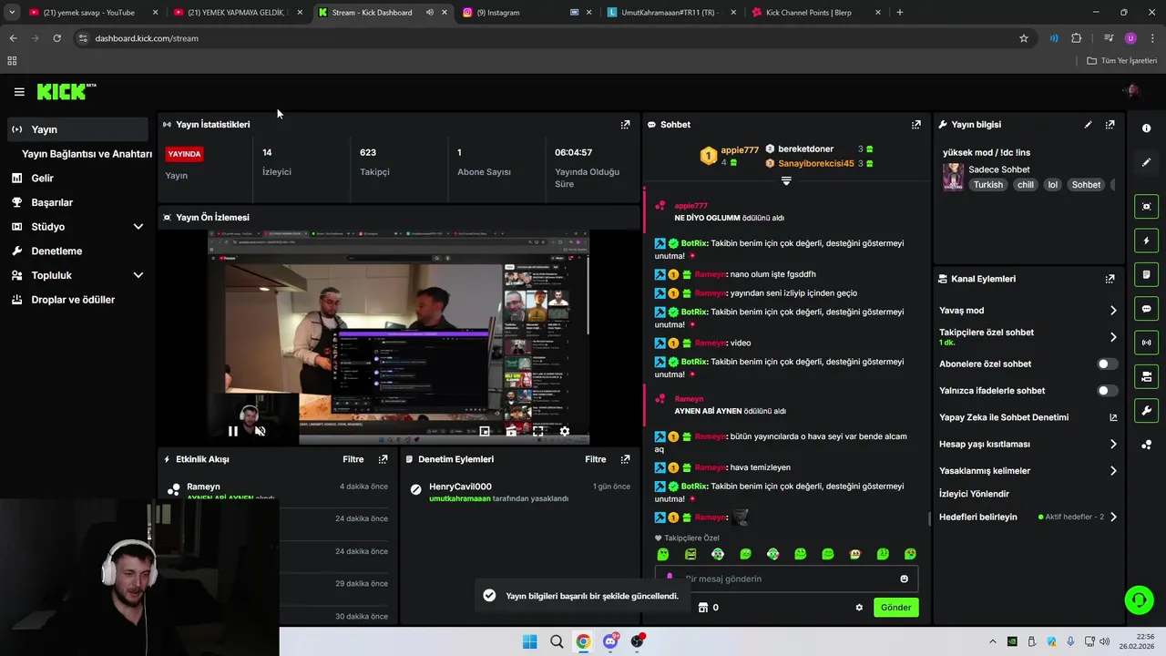The image size is (1166, 656).
Task: Toggle Abonelere özel sohbet switch
Action: 1107,364
